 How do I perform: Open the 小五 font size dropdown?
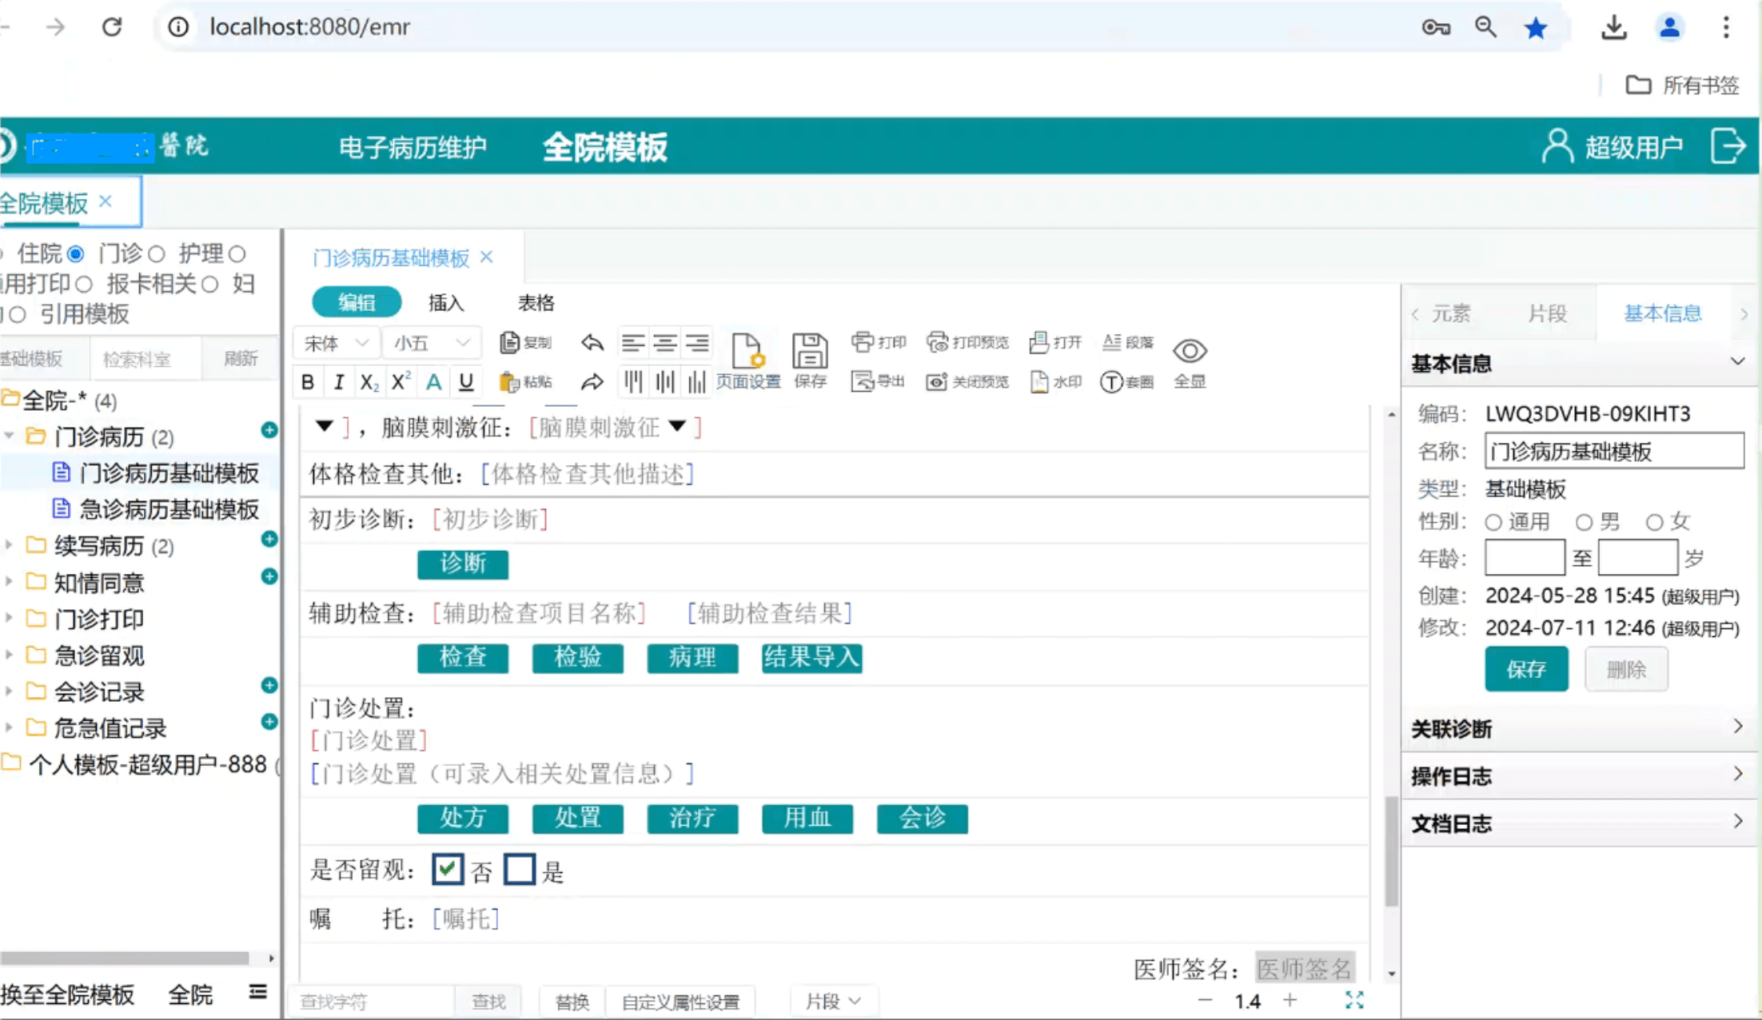click(x=431, y=343)
